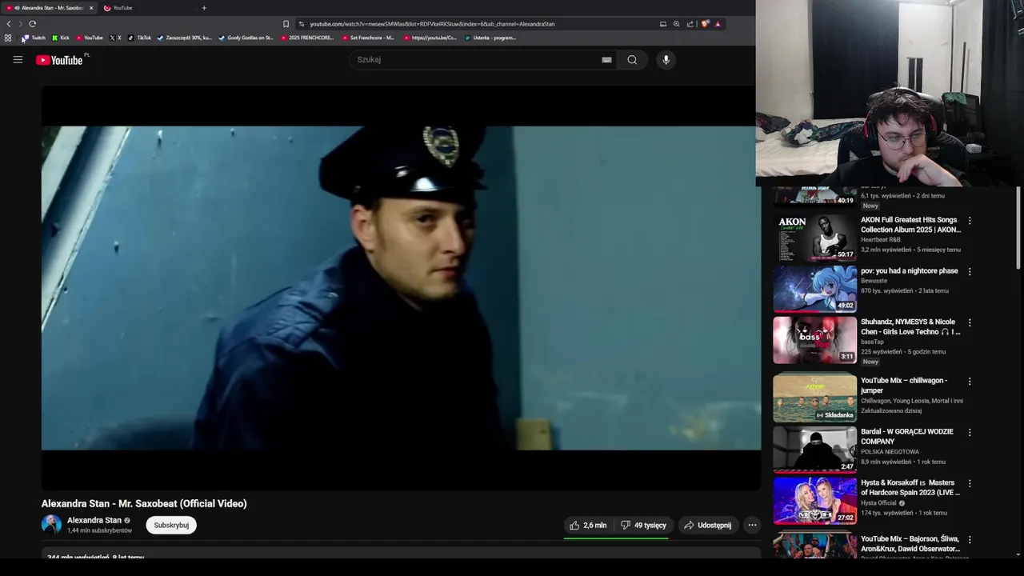Open options for AKON Full Greatest Hits video
The image size is (1024, 576).
[x=970, y=220]
